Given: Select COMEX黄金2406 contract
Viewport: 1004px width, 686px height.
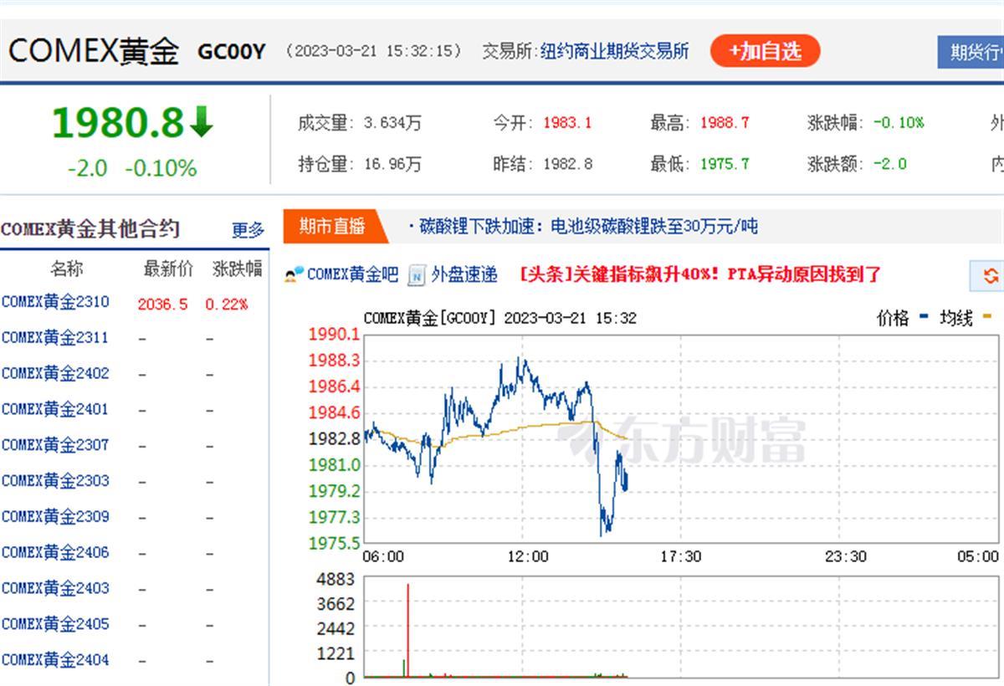Looking at the screenshot, I should tap(55, 552).
